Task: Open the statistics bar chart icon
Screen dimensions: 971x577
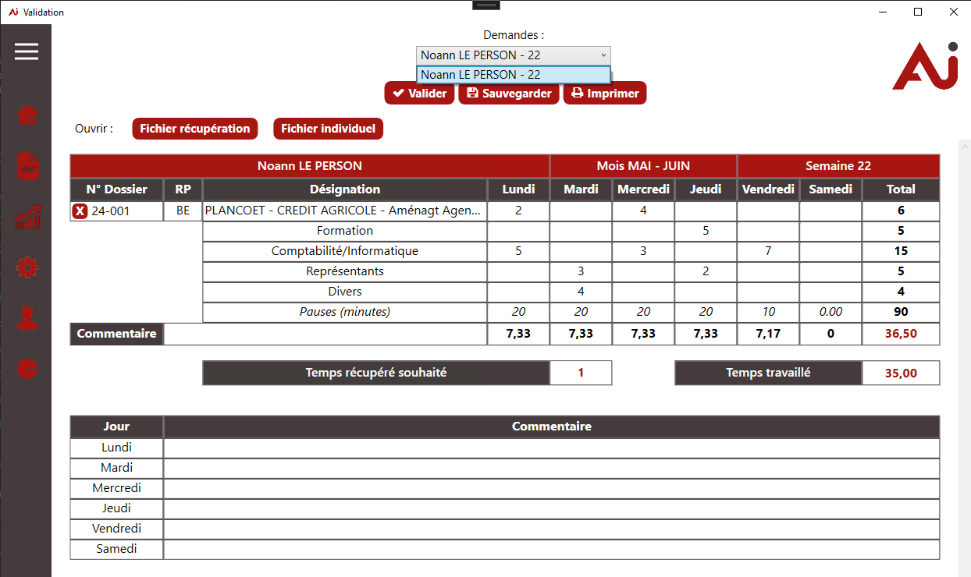Action: tap(27, 218)
